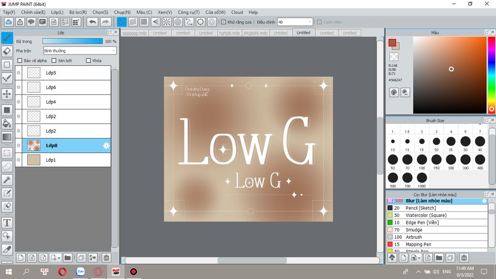The height and width of the screenshot is (279, 496).
Task: Choose the Watercolor (Square) brush
Action: [426, 215]
